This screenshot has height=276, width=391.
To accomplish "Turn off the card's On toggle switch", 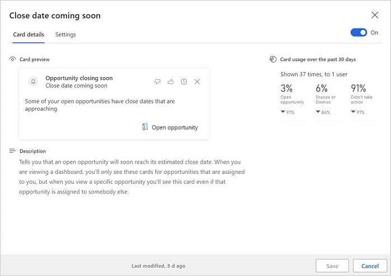I will coord(359,32).
